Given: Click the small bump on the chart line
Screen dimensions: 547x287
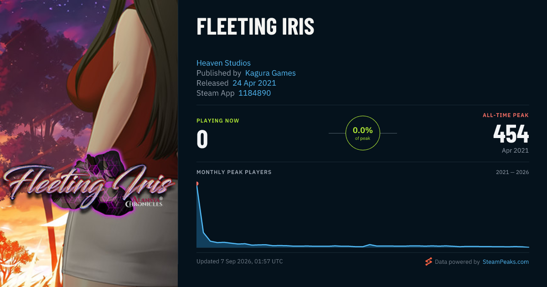Looking at the screenshot, I should tap(370, 245).
